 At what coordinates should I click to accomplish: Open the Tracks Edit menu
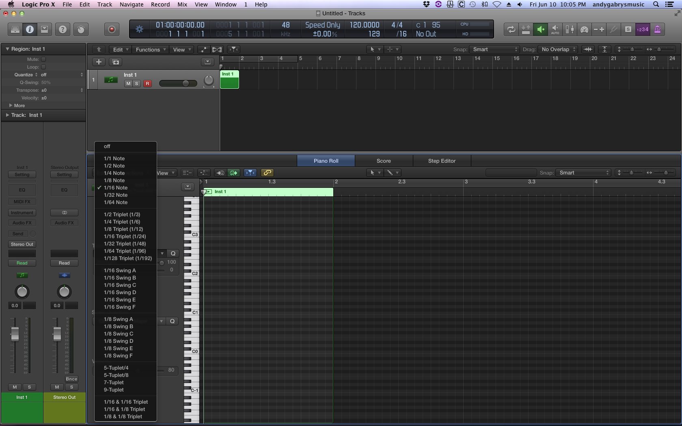[x=120, y=49]
